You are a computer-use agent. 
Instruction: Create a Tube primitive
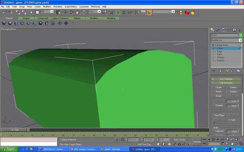click(46, 23)
